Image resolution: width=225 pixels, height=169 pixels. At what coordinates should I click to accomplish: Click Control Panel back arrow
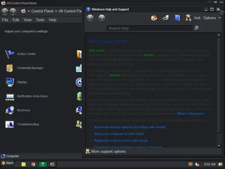[5, 12]
